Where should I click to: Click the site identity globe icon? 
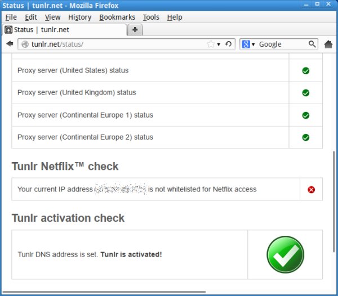25,44
